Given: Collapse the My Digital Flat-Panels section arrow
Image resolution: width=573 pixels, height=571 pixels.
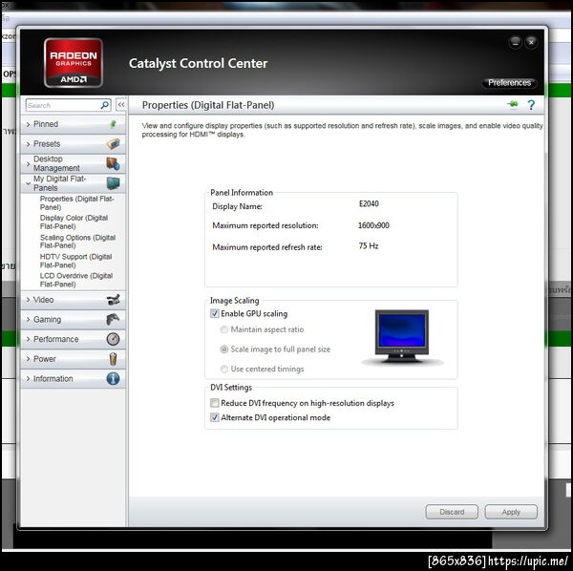Looking at the screenshot, I should coord(28,183).
